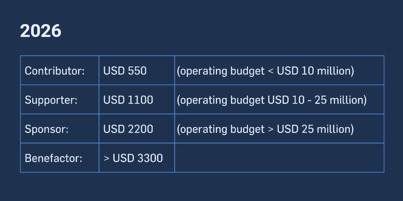403x201 pixels.
Task: Select the USD 3300 amount text
Action: pos(138,158)
